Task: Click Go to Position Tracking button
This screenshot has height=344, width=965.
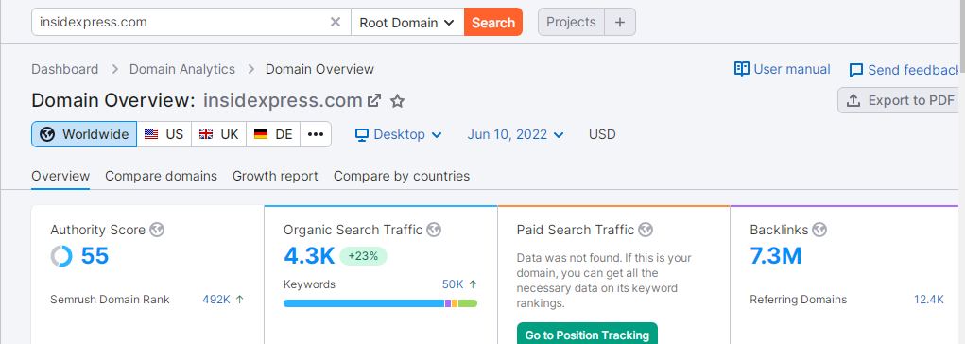Action: click(587, 335)
